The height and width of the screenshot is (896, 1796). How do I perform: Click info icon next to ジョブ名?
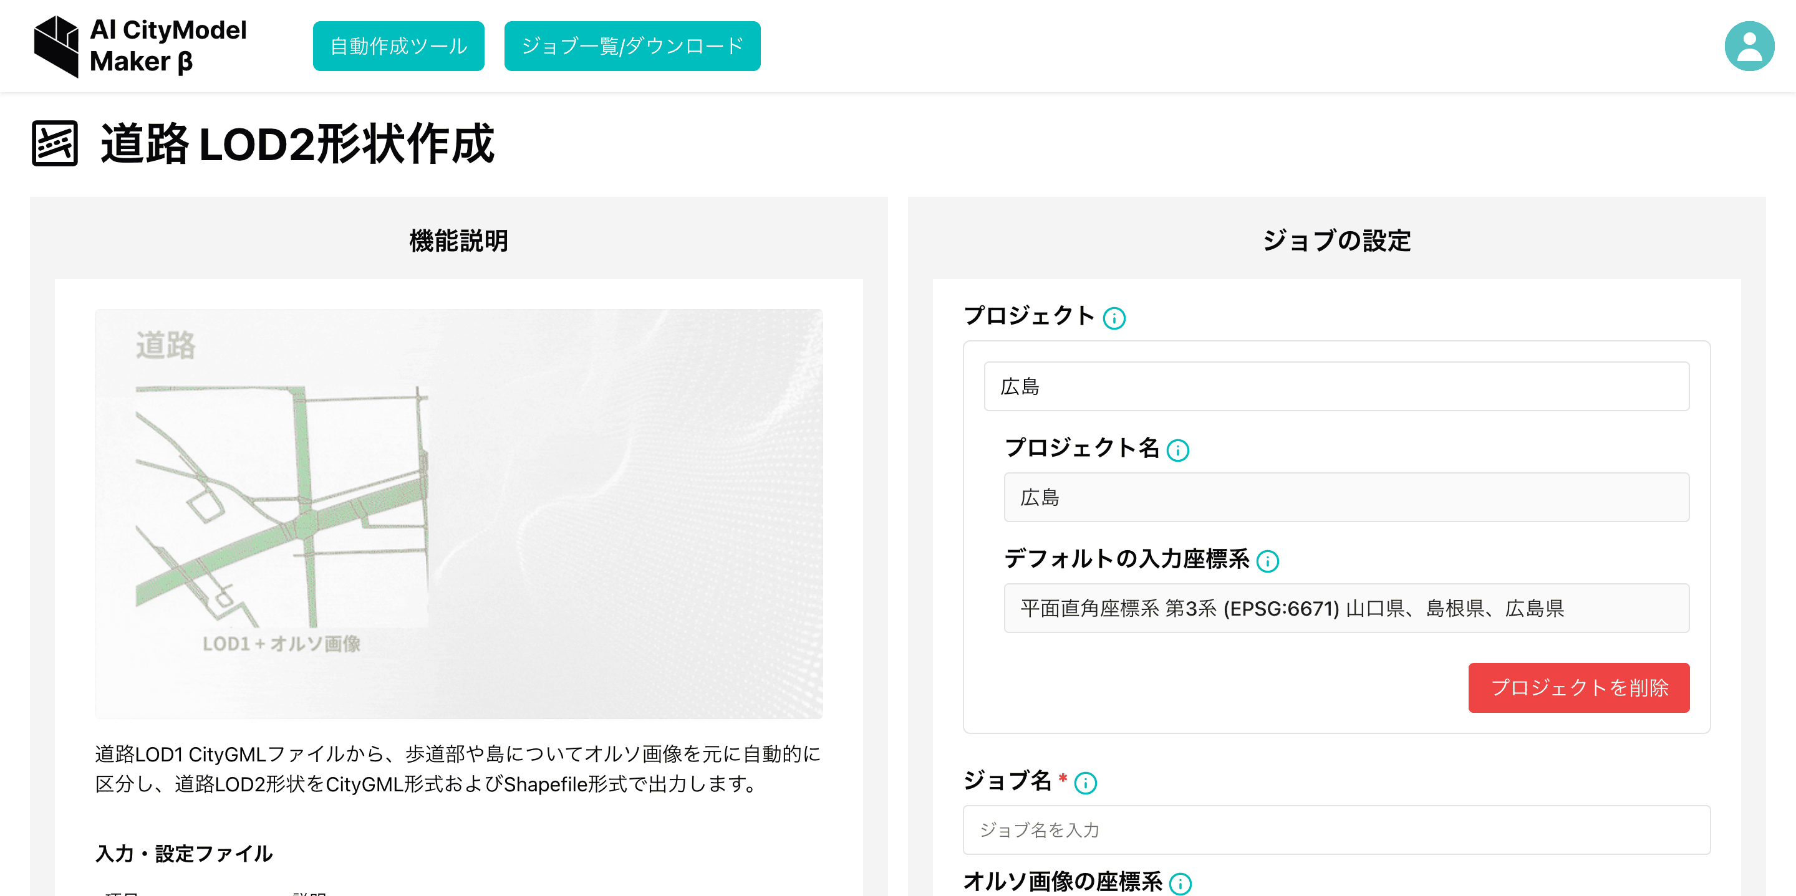[x=1085, y=784]
